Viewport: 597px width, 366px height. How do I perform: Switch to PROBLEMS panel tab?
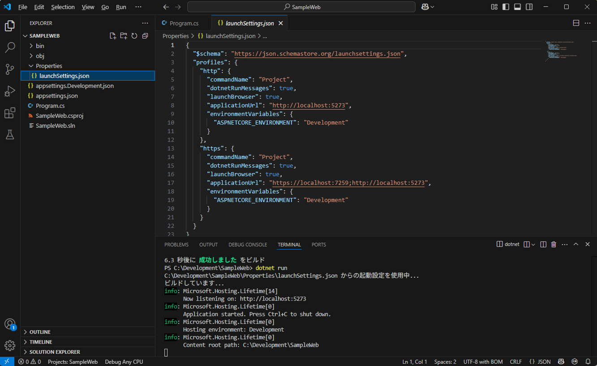[x=176, y=245]
